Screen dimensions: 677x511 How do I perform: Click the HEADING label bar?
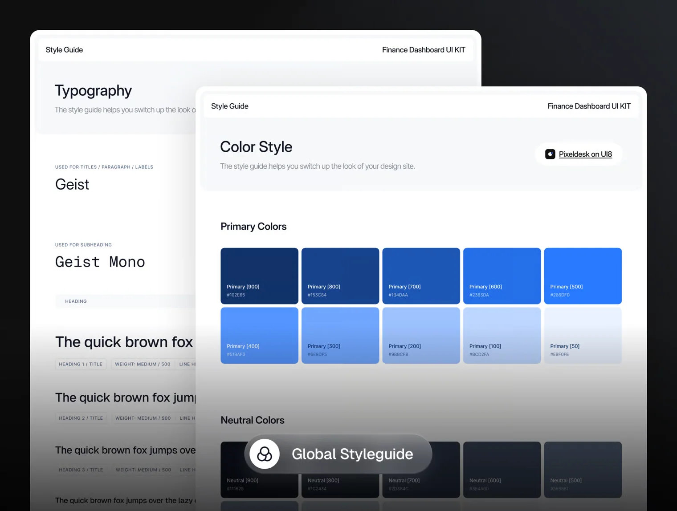pos(125,301)
